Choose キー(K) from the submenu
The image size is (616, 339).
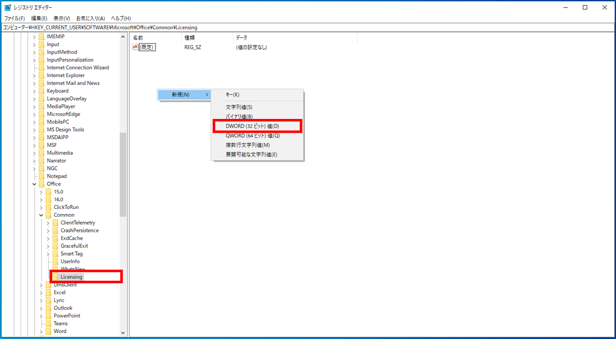257,95
